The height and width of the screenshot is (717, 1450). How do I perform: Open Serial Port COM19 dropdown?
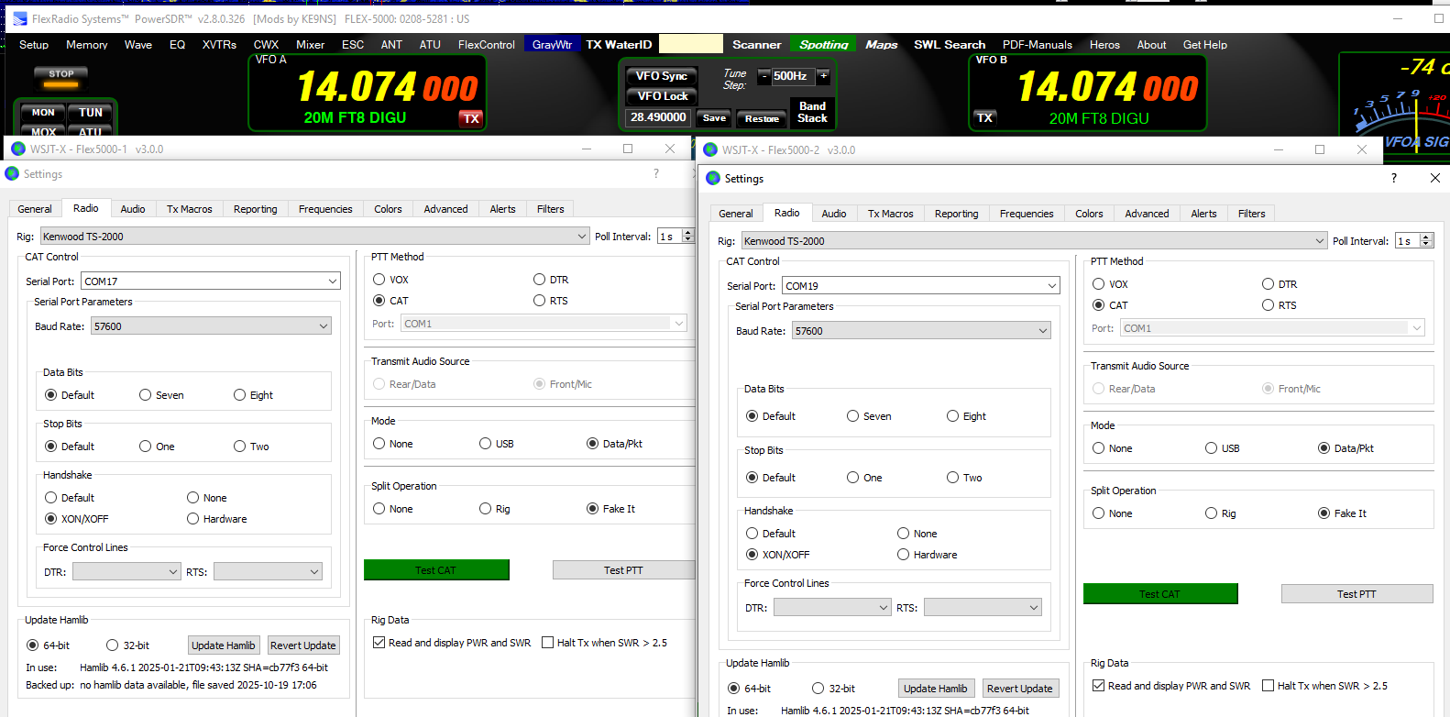[921, 286]
